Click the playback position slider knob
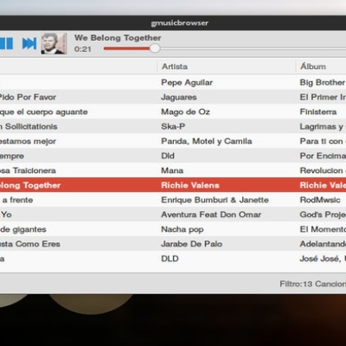Screen dimensions: 346x346 click(155, 48)
